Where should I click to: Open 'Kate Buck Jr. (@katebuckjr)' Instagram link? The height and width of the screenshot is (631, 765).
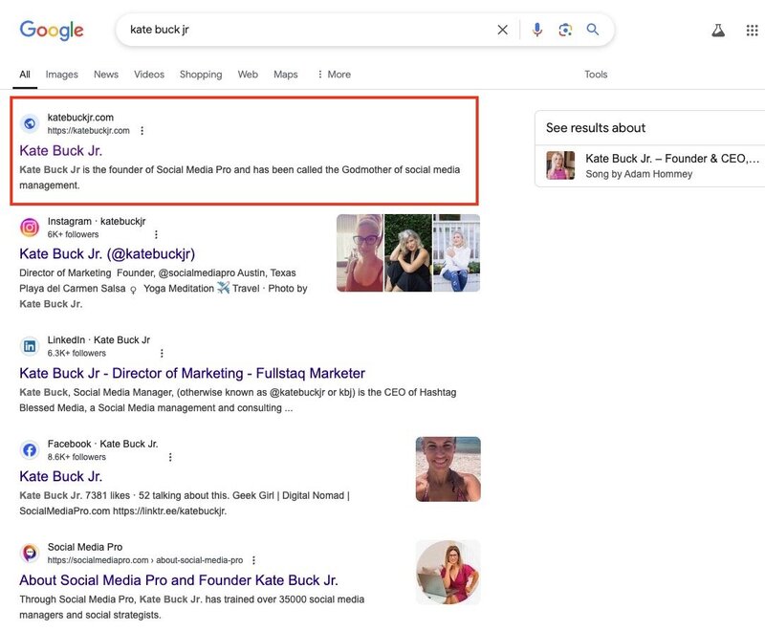(107, 254)
